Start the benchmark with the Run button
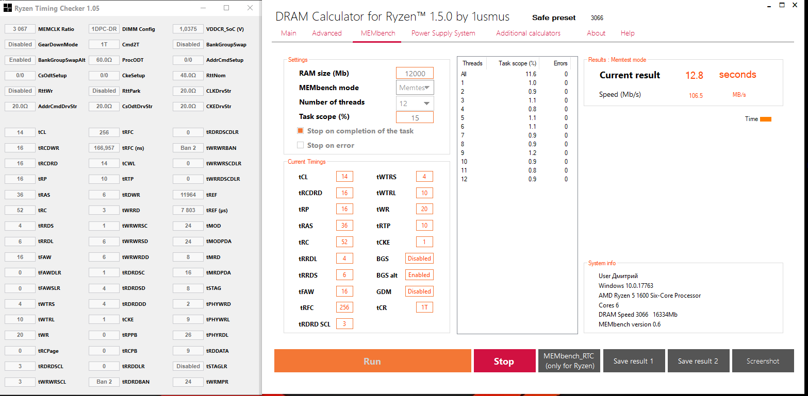Screen dimensions: 808x396 (373, 361)
